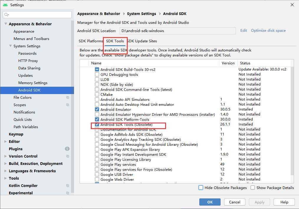Image resolution: width=299 pixels, height=209 pixels.
Task: Focus the settings search field
Action: click(37, 15)
